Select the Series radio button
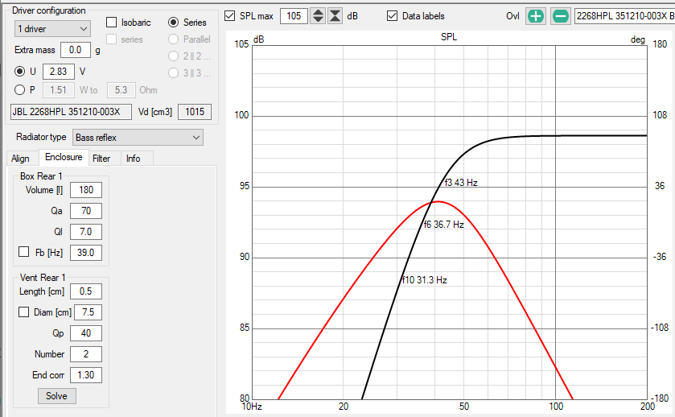The image size is (675, 417). 174,22
